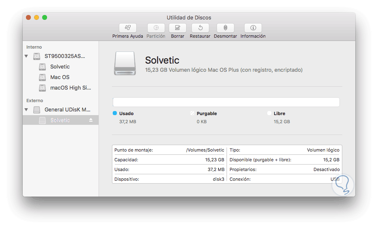This screenshot has height=229, width=378.
Task: Click the large Solvetic drive icon
Action: (125, 63)
